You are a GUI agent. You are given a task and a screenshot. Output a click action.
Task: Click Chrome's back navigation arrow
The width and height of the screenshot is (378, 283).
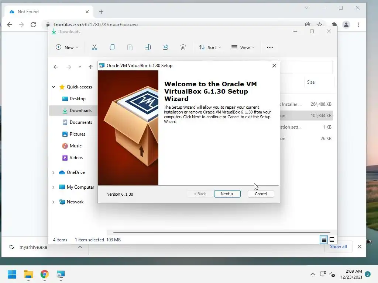click(x=10, y=25)
